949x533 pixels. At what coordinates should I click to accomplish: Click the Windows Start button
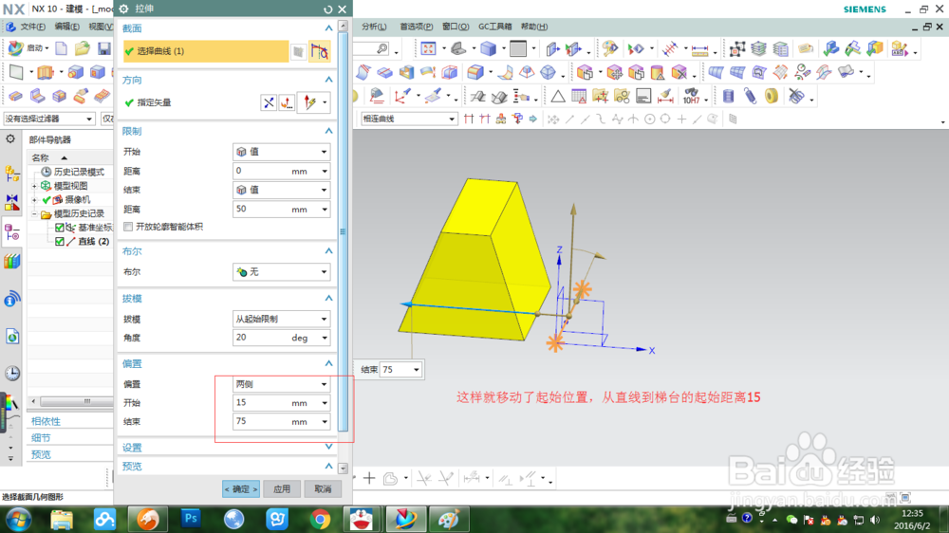19,519
